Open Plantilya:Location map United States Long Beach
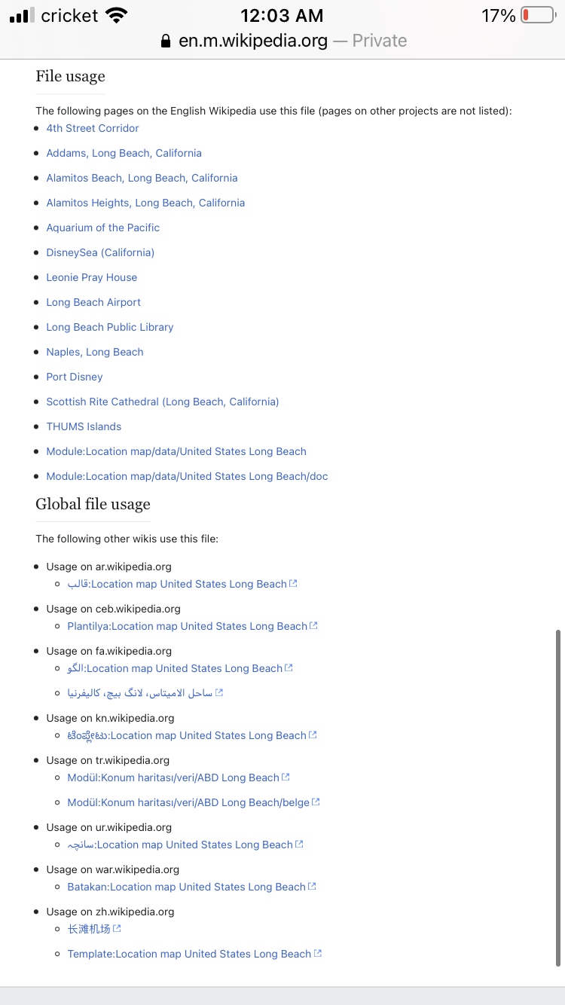Screen dimensions: 565x1005 pos(188,626)
